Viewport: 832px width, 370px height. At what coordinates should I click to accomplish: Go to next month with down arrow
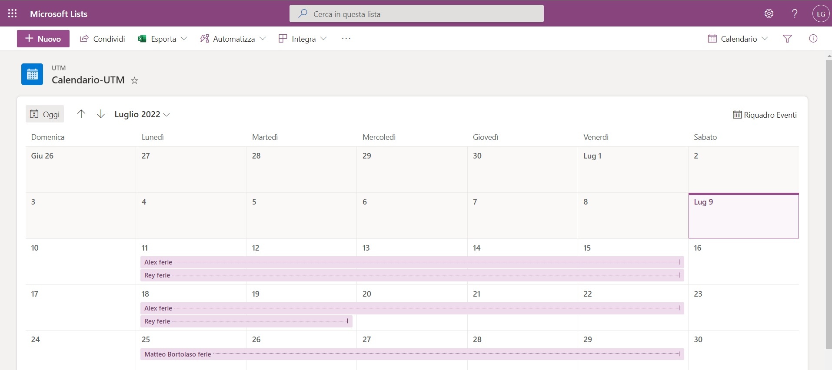tap(101, 114)
